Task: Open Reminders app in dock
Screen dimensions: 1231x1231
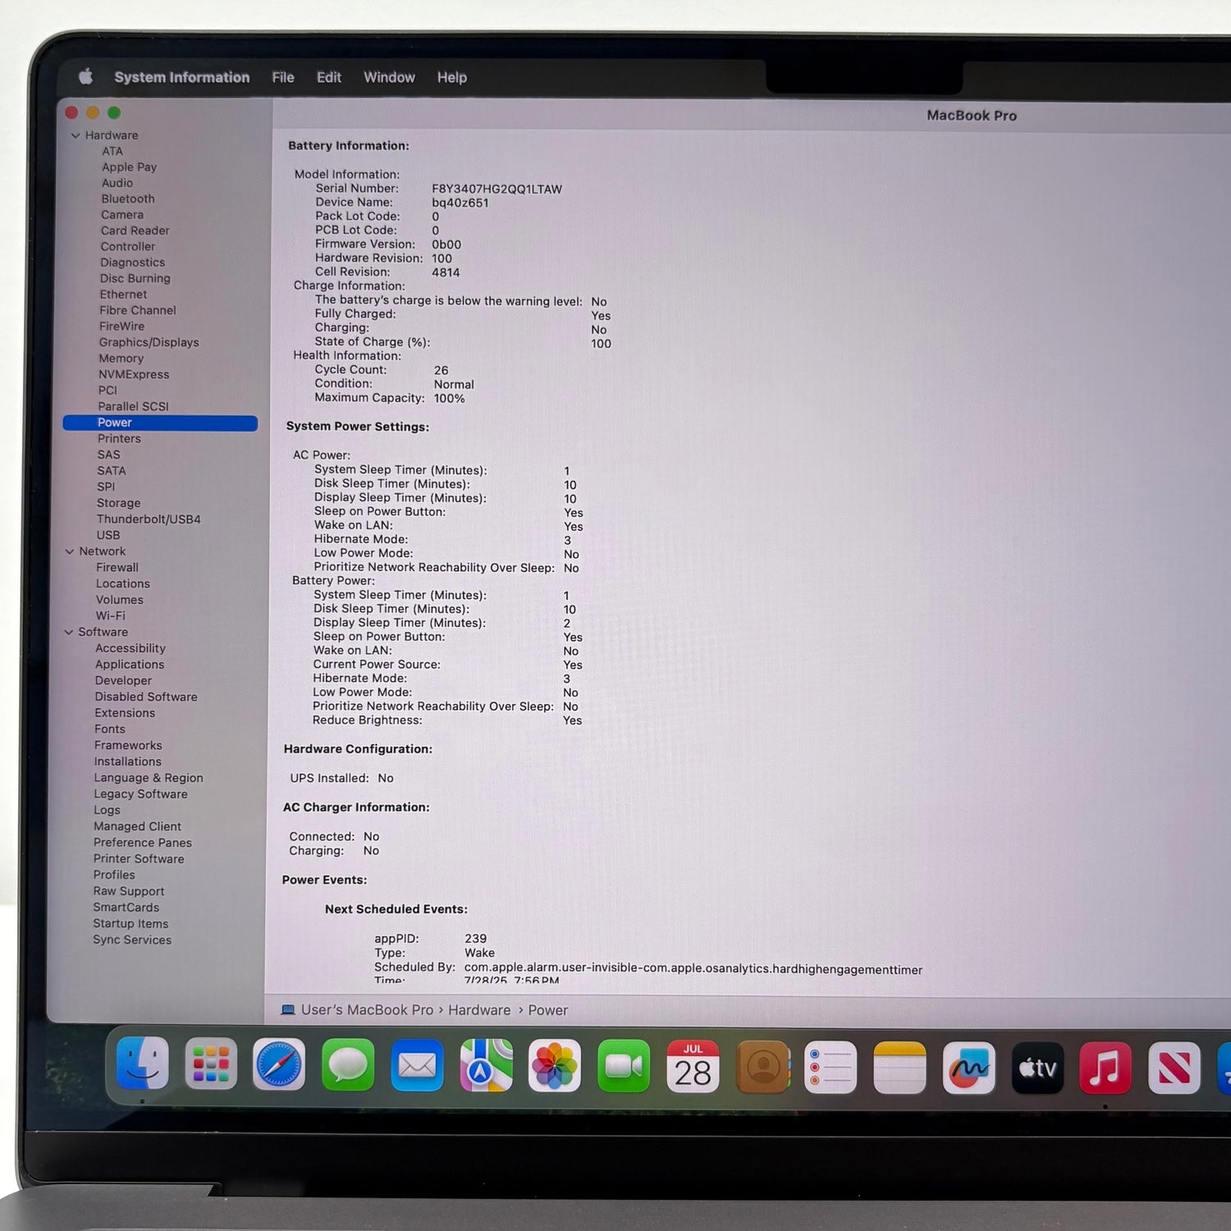Action: pos(831,1068)
